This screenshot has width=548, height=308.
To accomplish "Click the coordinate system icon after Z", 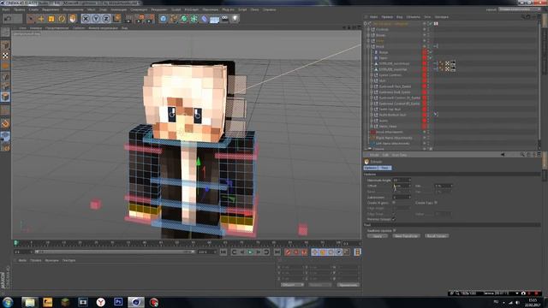I will 116,19.
